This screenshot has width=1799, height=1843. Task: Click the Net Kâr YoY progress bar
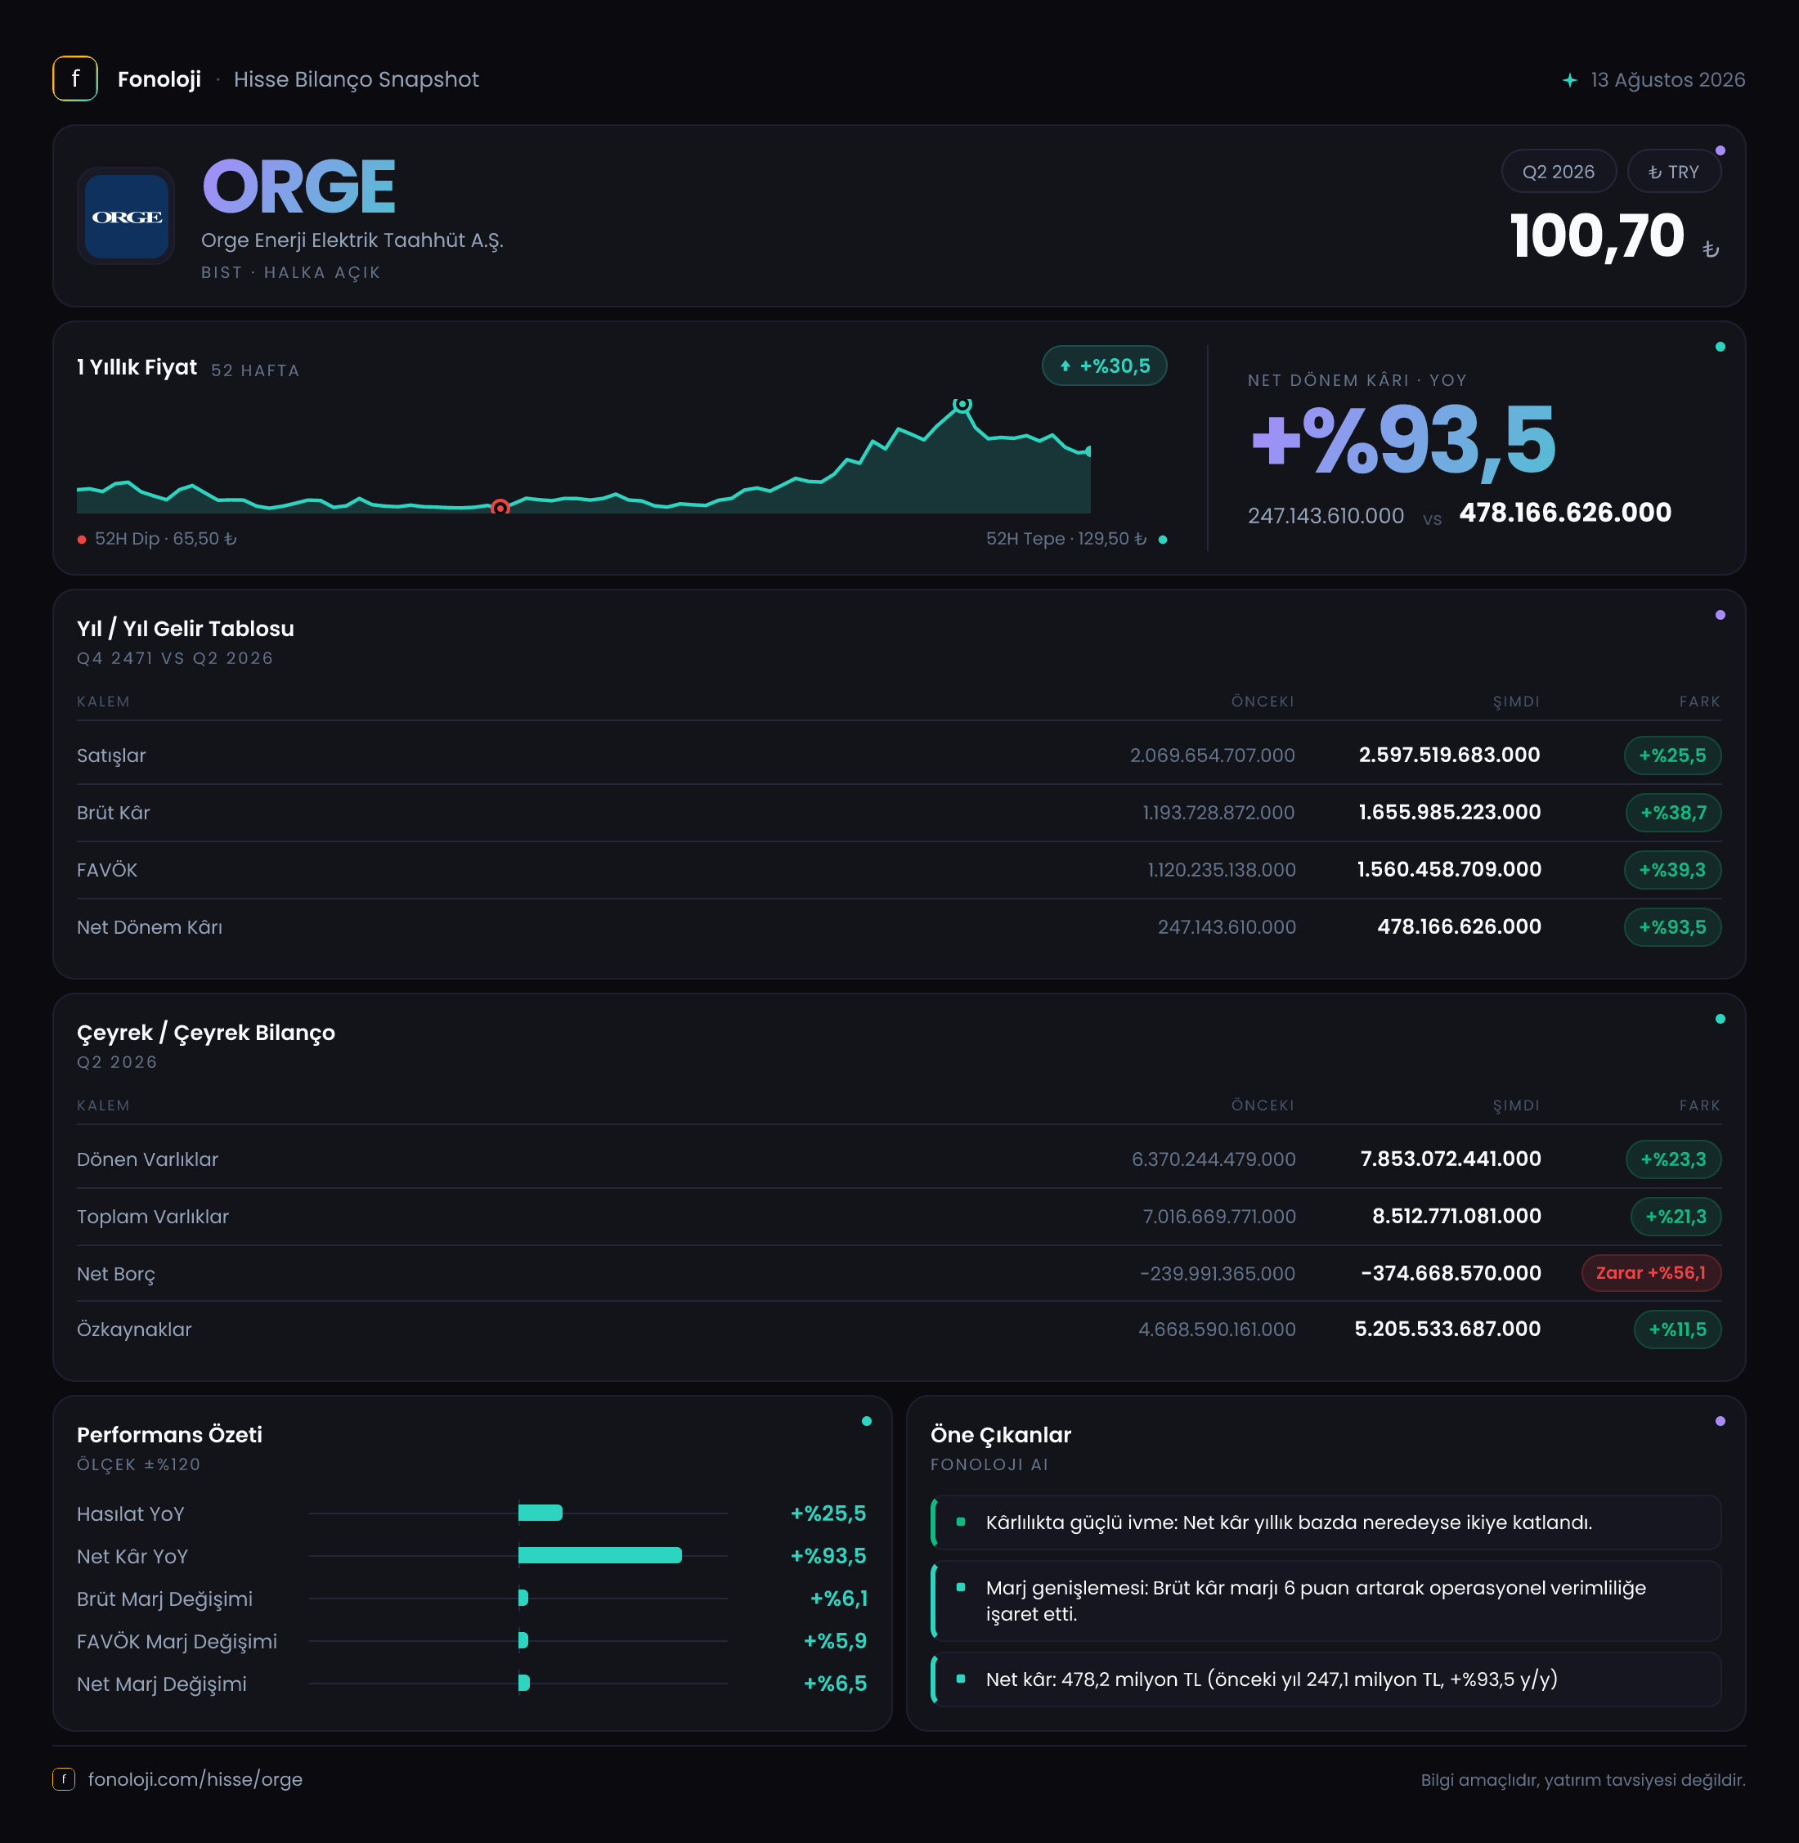[600, 1555]
